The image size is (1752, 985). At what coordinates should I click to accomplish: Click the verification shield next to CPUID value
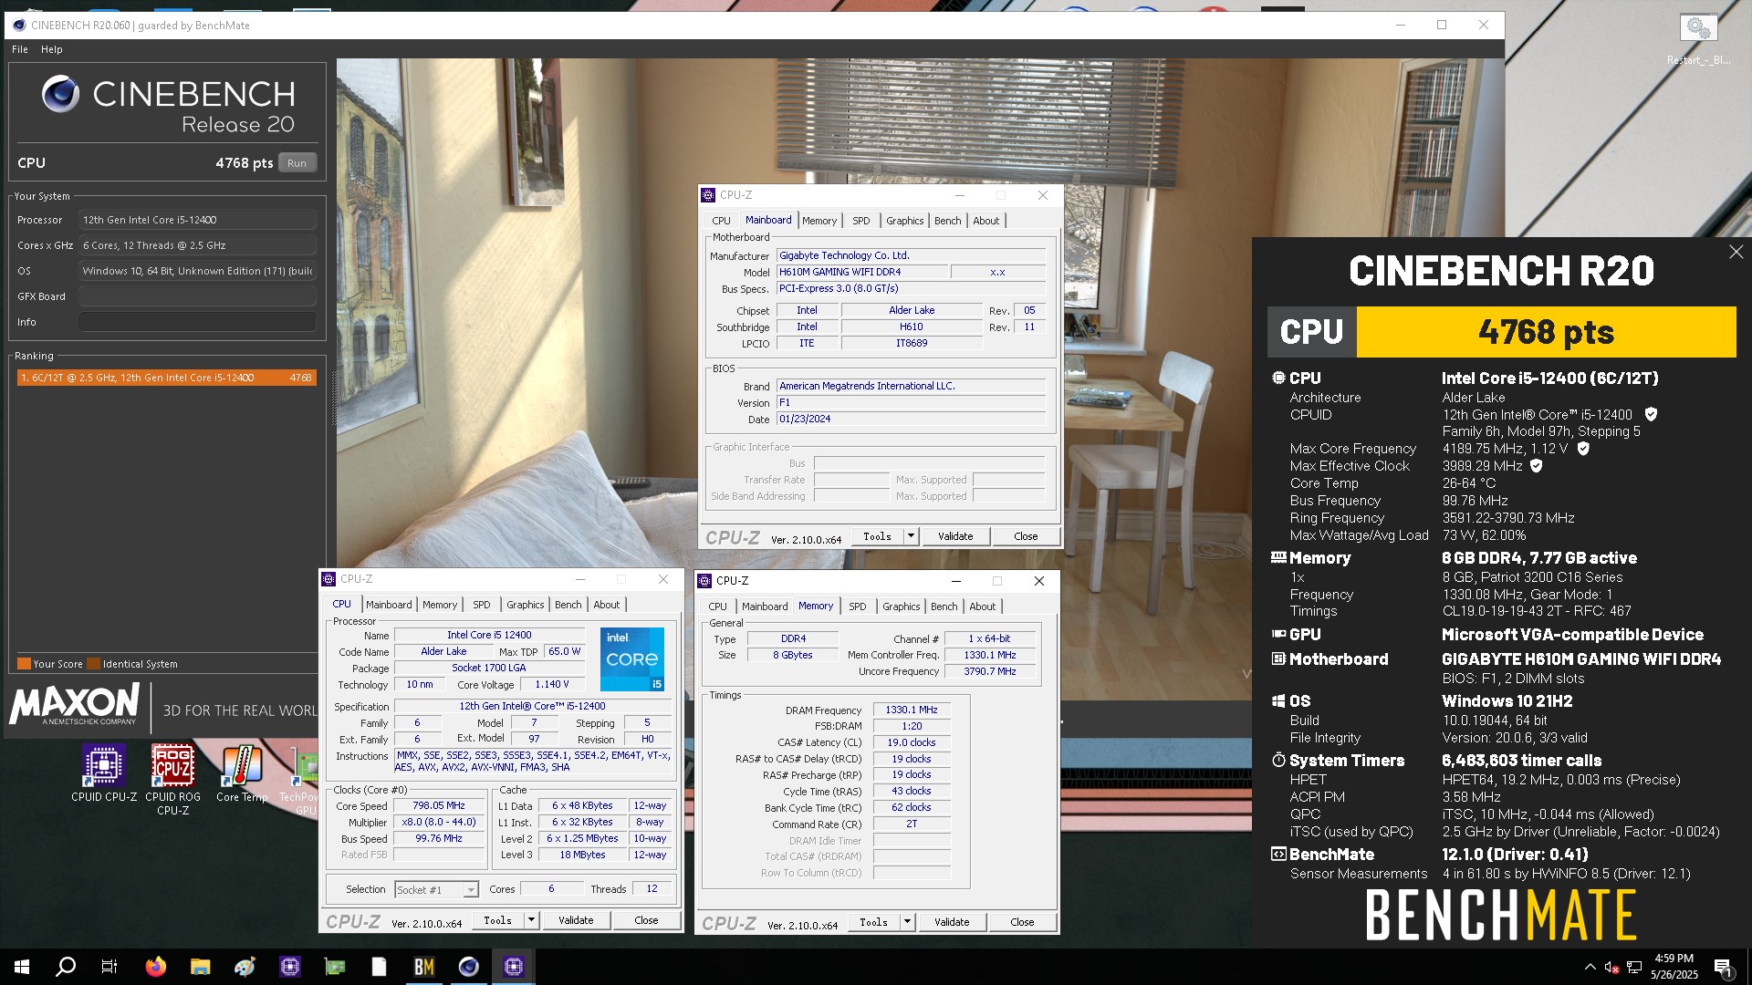(1651, 414)
